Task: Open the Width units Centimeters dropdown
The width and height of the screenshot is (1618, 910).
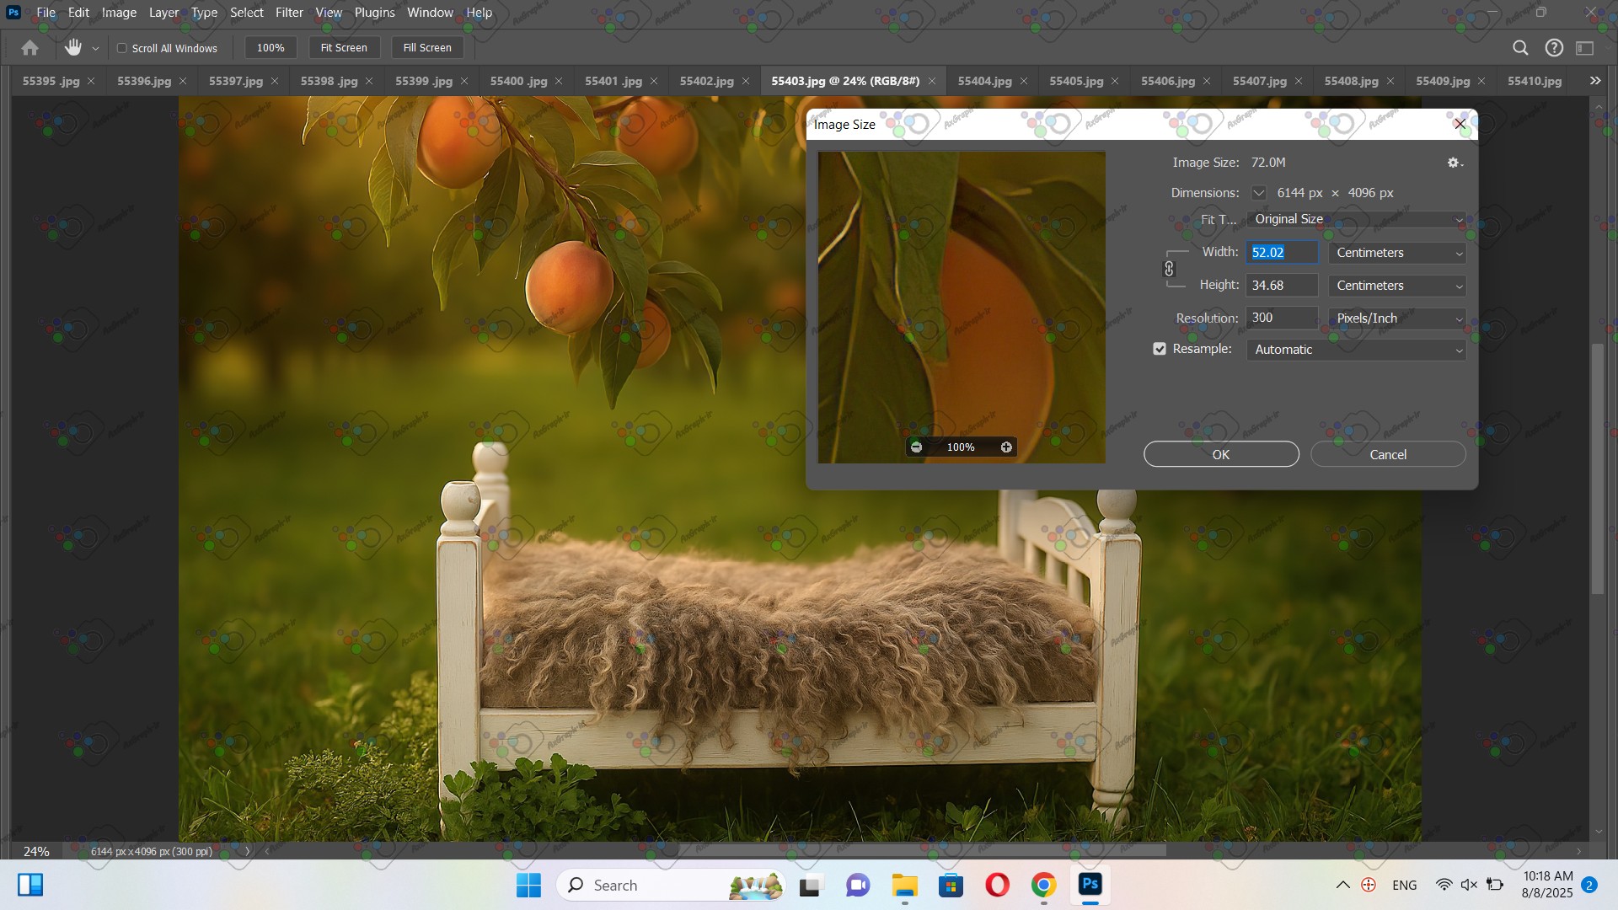Action: click(x=1397, y=253)
